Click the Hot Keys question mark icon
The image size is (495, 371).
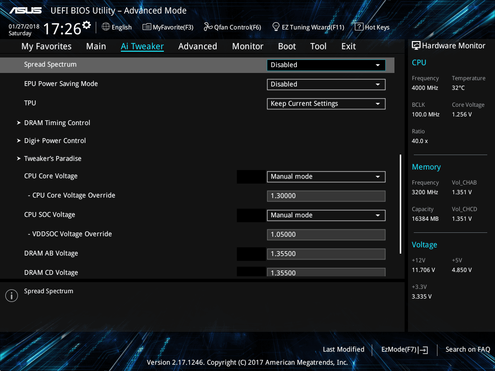[x=359, y=27]
